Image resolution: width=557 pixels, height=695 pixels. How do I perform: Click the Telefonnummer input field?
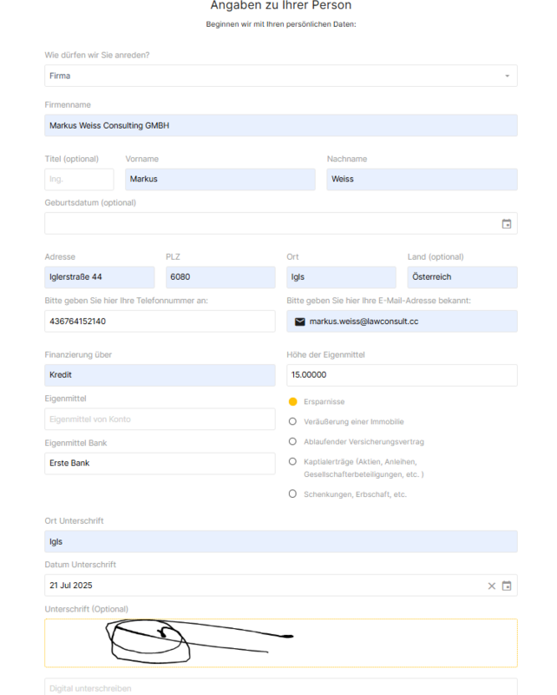160,321
